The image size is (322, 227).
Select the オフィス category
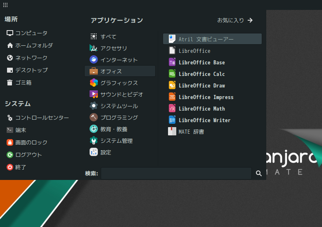point(120,71)
